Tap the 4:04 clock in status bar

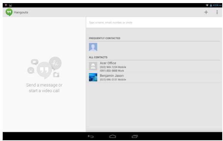[217, 5]
